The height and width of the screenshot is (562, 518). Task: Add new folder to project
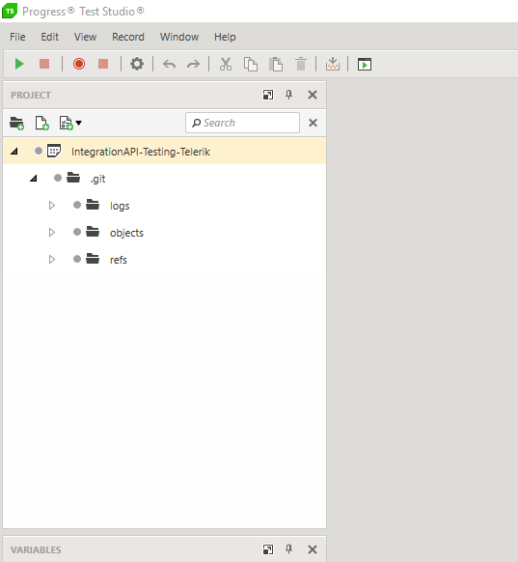tap(16, 124)
